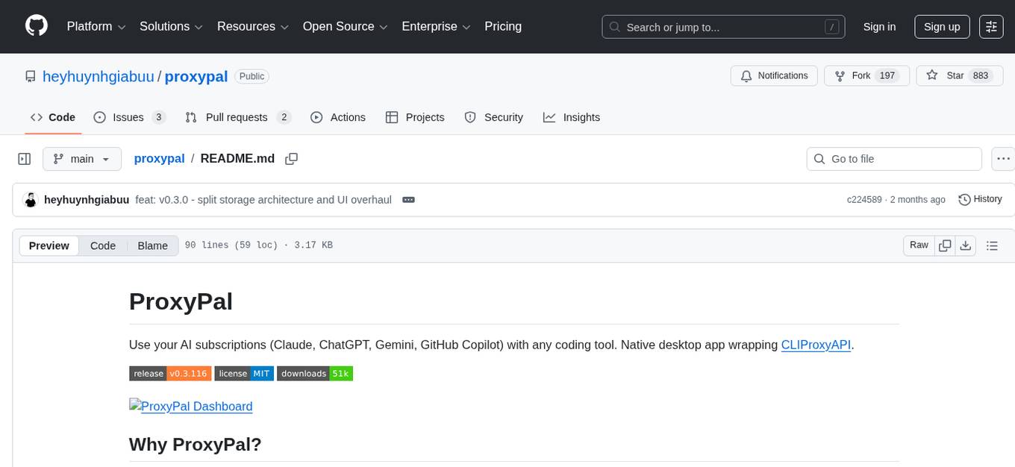This screenshot has height=467, width=1015.
Task: Click the GitHub octocat logo
Action: point(36,26)
